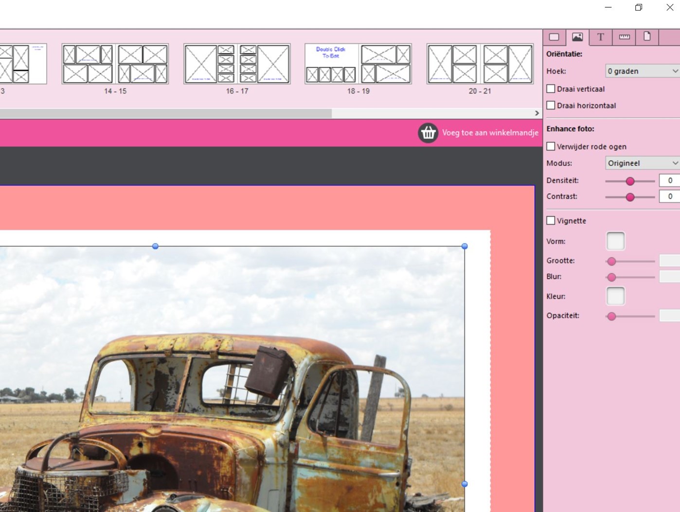Image resolution: width=680 pixels, height=512 pixels.
Task: Click the restore window icon
Action: 639,7
